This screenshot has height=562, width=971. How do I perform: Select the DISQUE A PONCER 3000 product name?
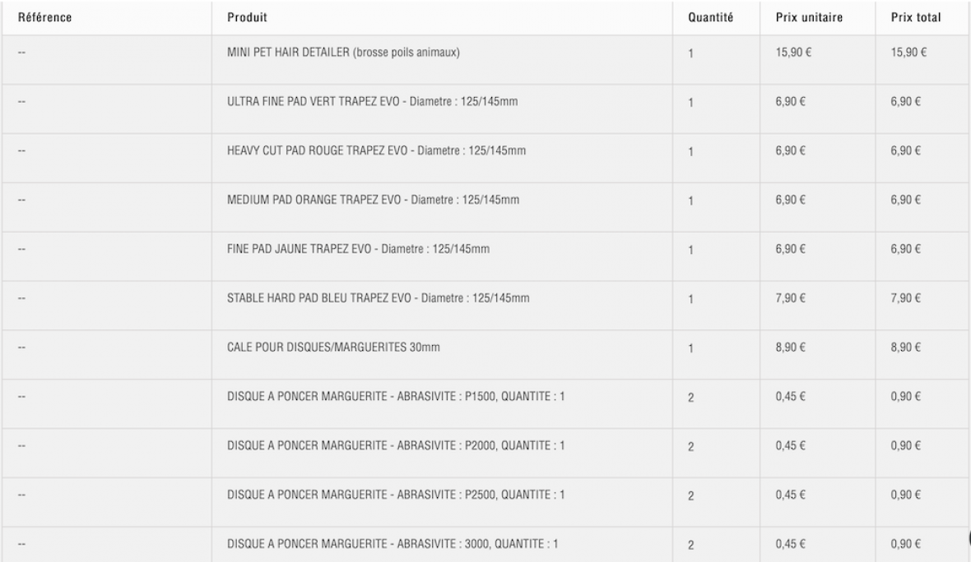393,544
